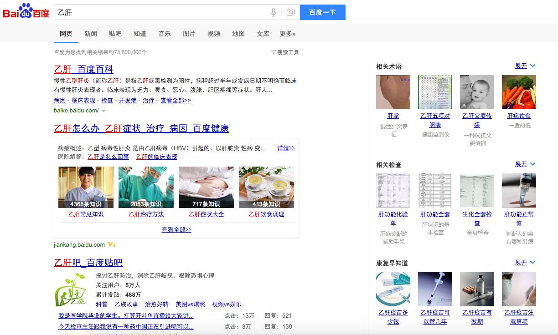Switch to the 音乐 tab

pos(165,34)
